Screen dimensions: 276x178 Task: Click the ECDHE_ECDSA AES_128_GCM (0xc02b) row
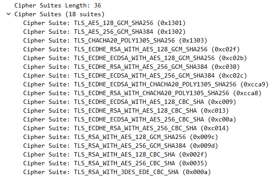point(135,58)
